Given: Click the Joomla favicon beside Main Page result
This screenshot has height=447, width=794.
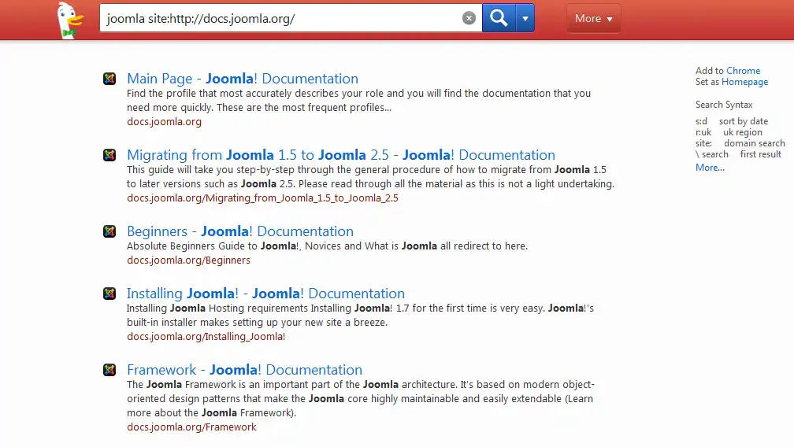Looking at the screenshot, I should pyautogui.click(x=109, y=79).
